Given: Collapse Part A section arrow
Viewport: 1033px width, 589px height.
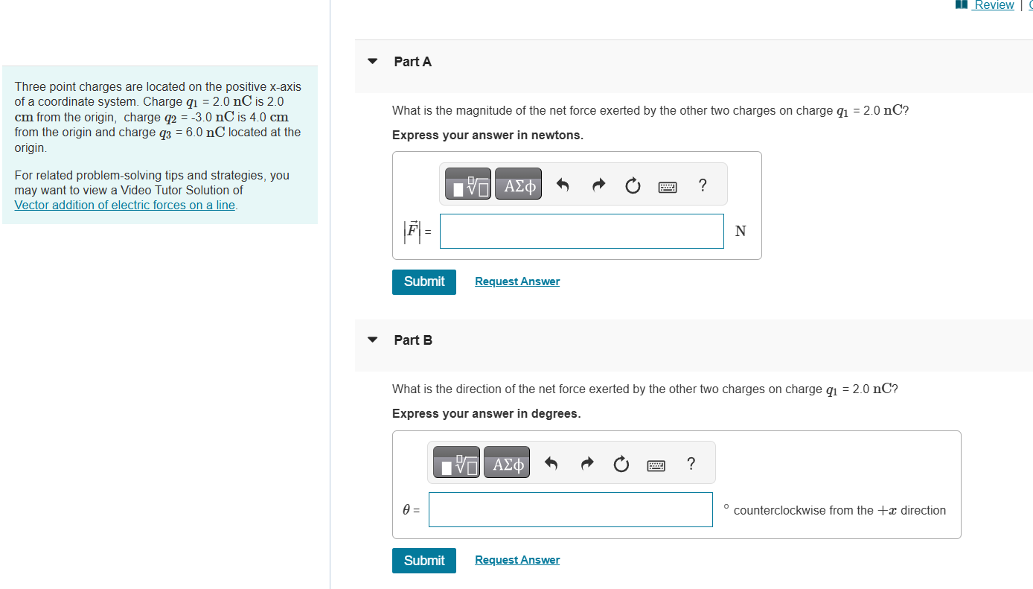Looking at the screenshot, I should pyautogui.click(x=373, y=62).
